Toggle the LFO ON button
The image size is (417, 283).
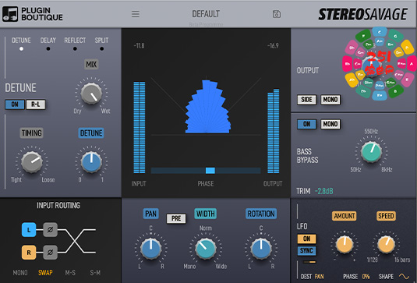pyautogui.click(x=306, y=239)
